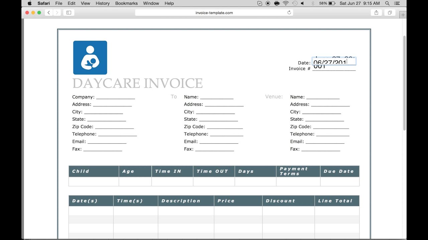
Task: Open the Share menu in Safari
Action: (x=376, y=12)
